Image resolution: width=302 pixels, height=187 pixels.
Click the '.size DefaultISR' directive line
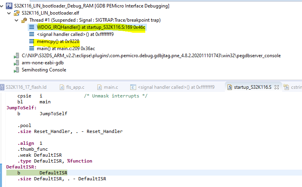pyautogui.click(x=62, y=179)
